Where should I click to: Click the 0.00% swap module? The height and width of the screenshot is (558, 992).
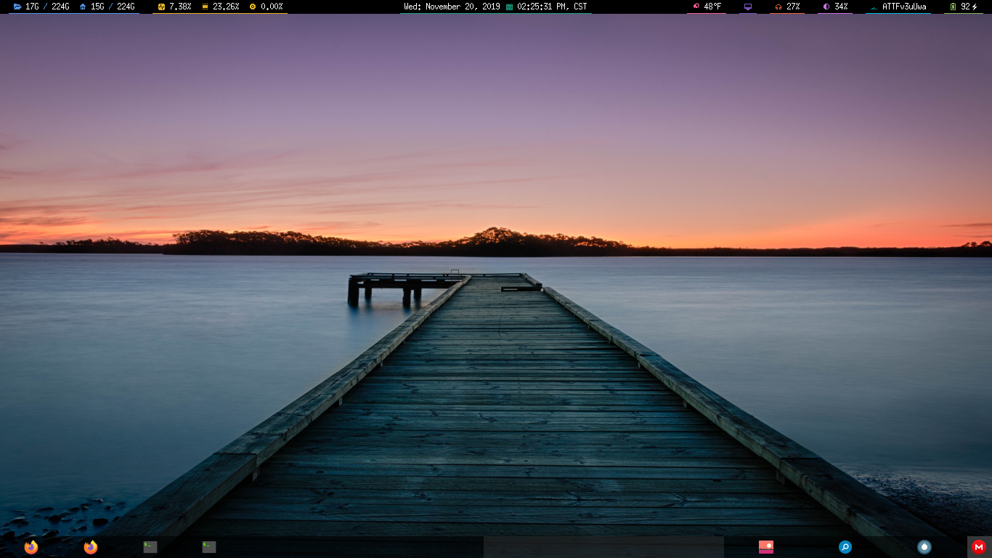click(266, 7)
